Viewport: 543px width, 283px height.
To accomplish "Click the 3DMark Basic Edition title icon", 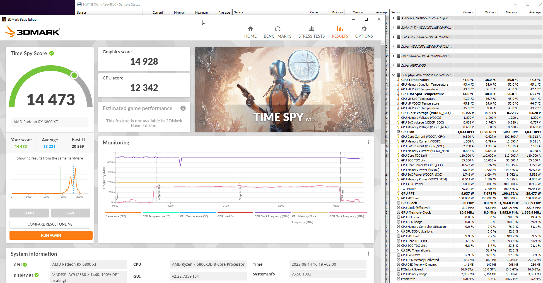I will click(4, 19).
